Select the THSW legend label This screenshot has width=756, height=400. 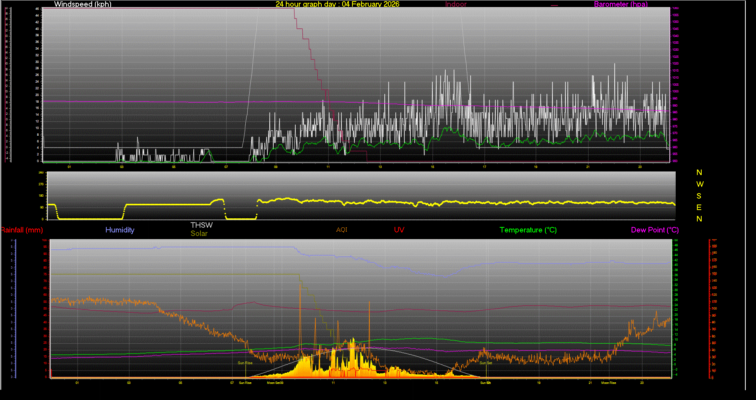click(201, 225)
